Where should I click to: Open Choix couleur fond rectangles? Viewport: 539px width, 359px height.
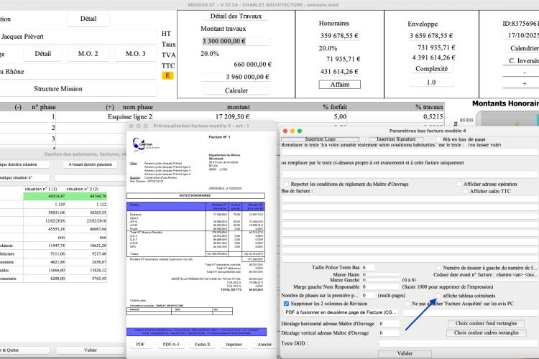click(x=486, y=323)
